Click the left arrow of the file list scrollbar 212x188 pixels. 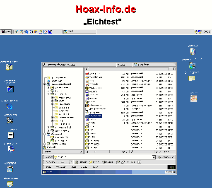[87, 69]
